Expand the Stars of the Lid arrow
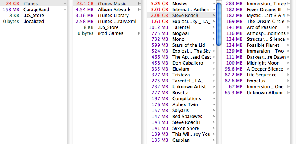 point(214,45)
